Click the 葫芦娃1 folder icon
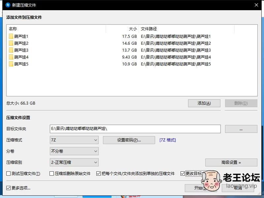Screen dimensions: 264x198 11,36
